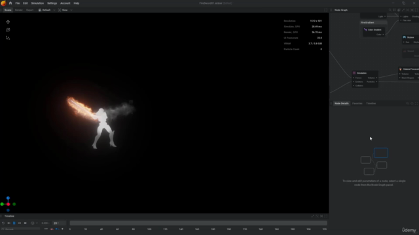This screenshot has height=235, width=419.
Task: Switch to the Scene tab
Action: coord(8,10)
